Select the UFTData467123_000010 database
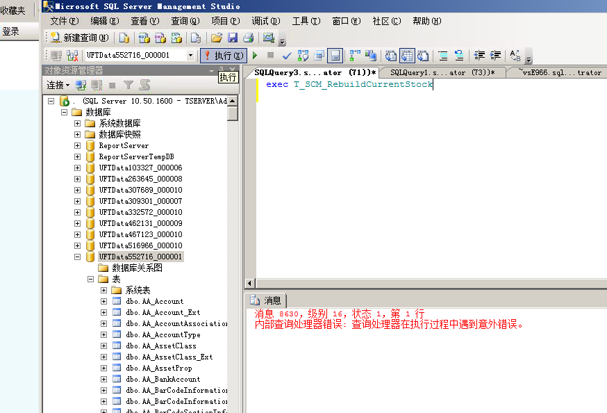 point(140,234)
